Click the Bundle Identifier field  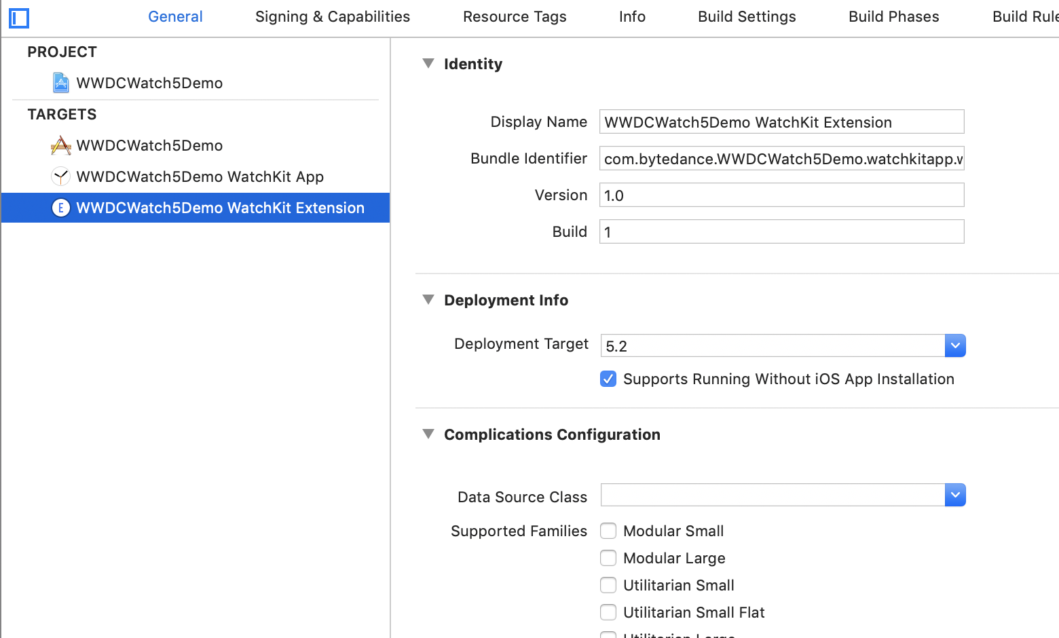pyautogui.click(x=782, y=158)
